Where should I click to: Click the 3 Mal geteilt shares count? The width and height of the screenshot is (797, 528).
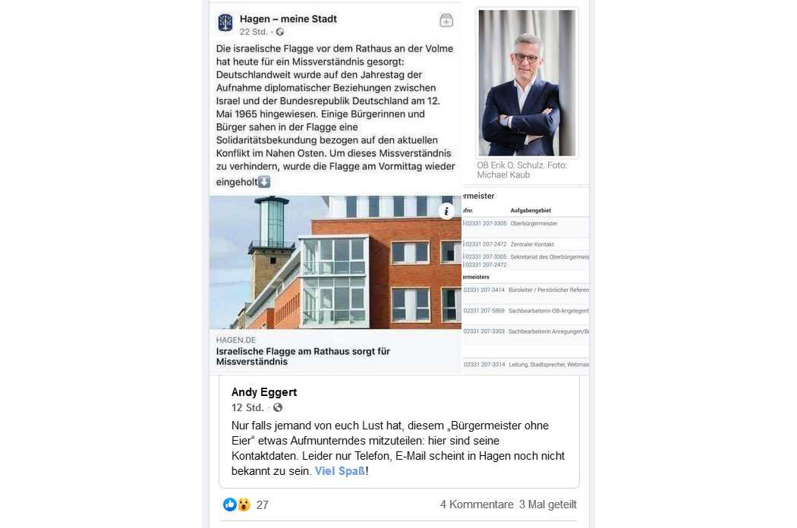[548, 504]
